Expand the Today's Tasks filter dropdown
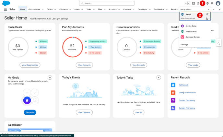This screenshot has width=223, height=137. tap(158, 78)
